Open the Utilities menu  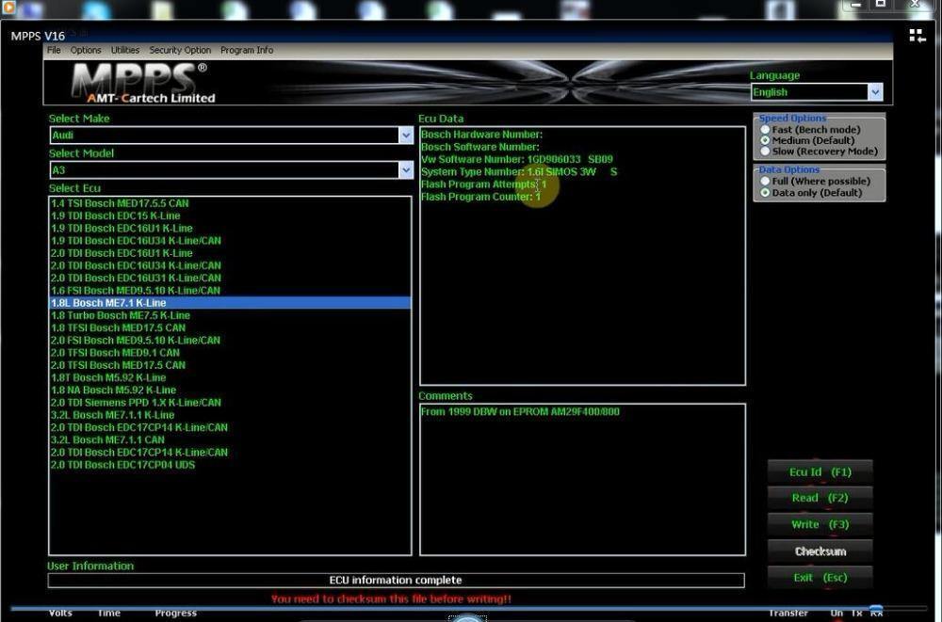point(125,50)
